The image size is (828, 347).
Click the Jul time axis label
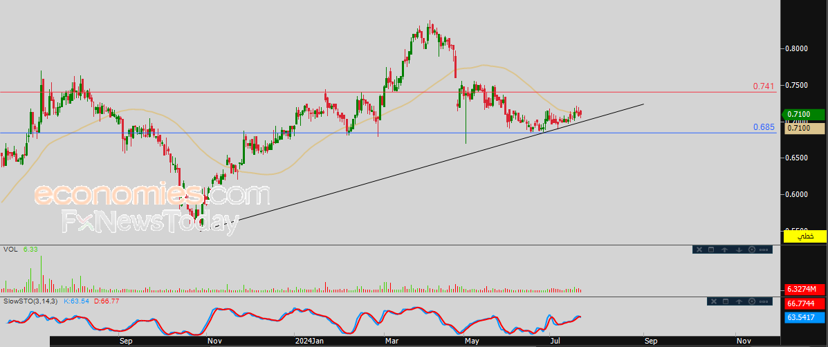(556, 341)
